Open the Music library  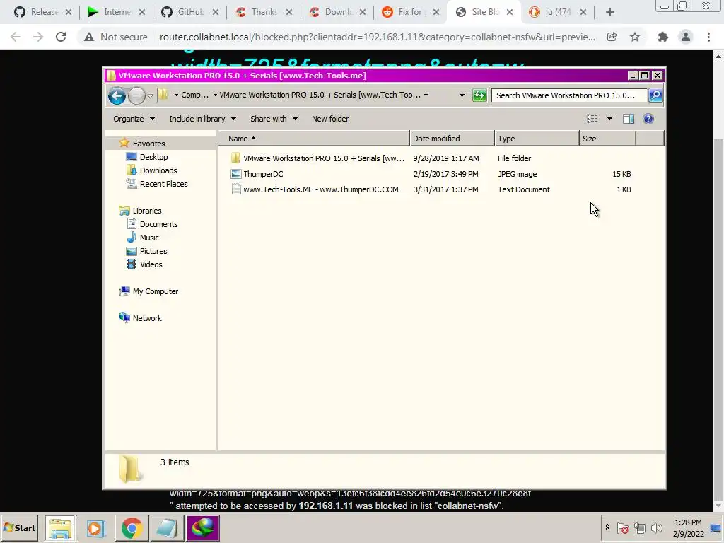click(143, 238)
